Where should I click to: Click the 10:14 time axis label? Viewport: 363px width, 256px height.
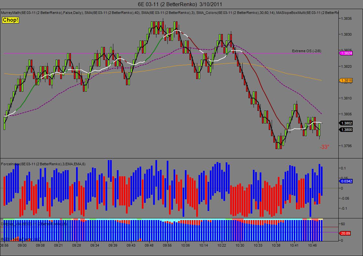click(x=203, y=245)
